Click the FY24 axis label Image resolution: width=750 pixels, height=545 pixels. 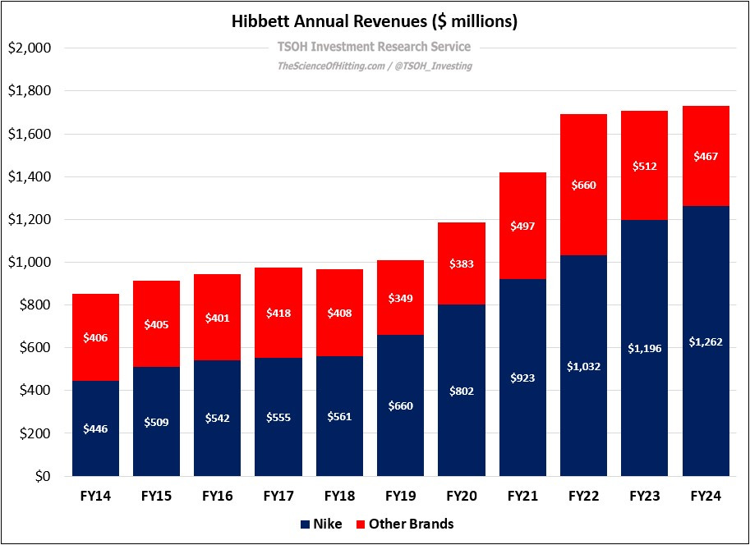pos(706,496)
